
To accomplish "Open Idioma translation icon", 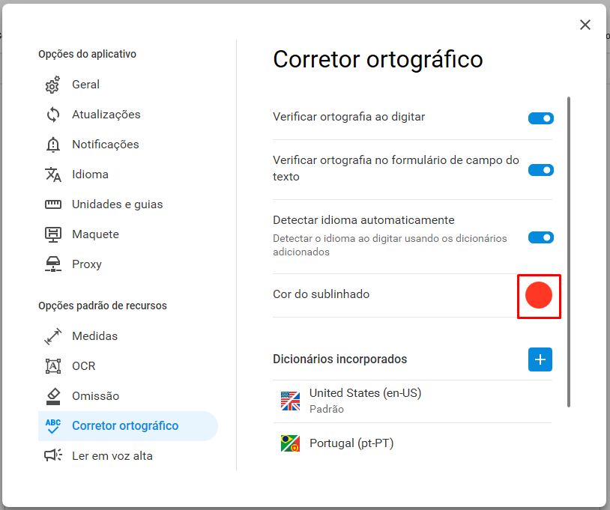I will point(53,174).
